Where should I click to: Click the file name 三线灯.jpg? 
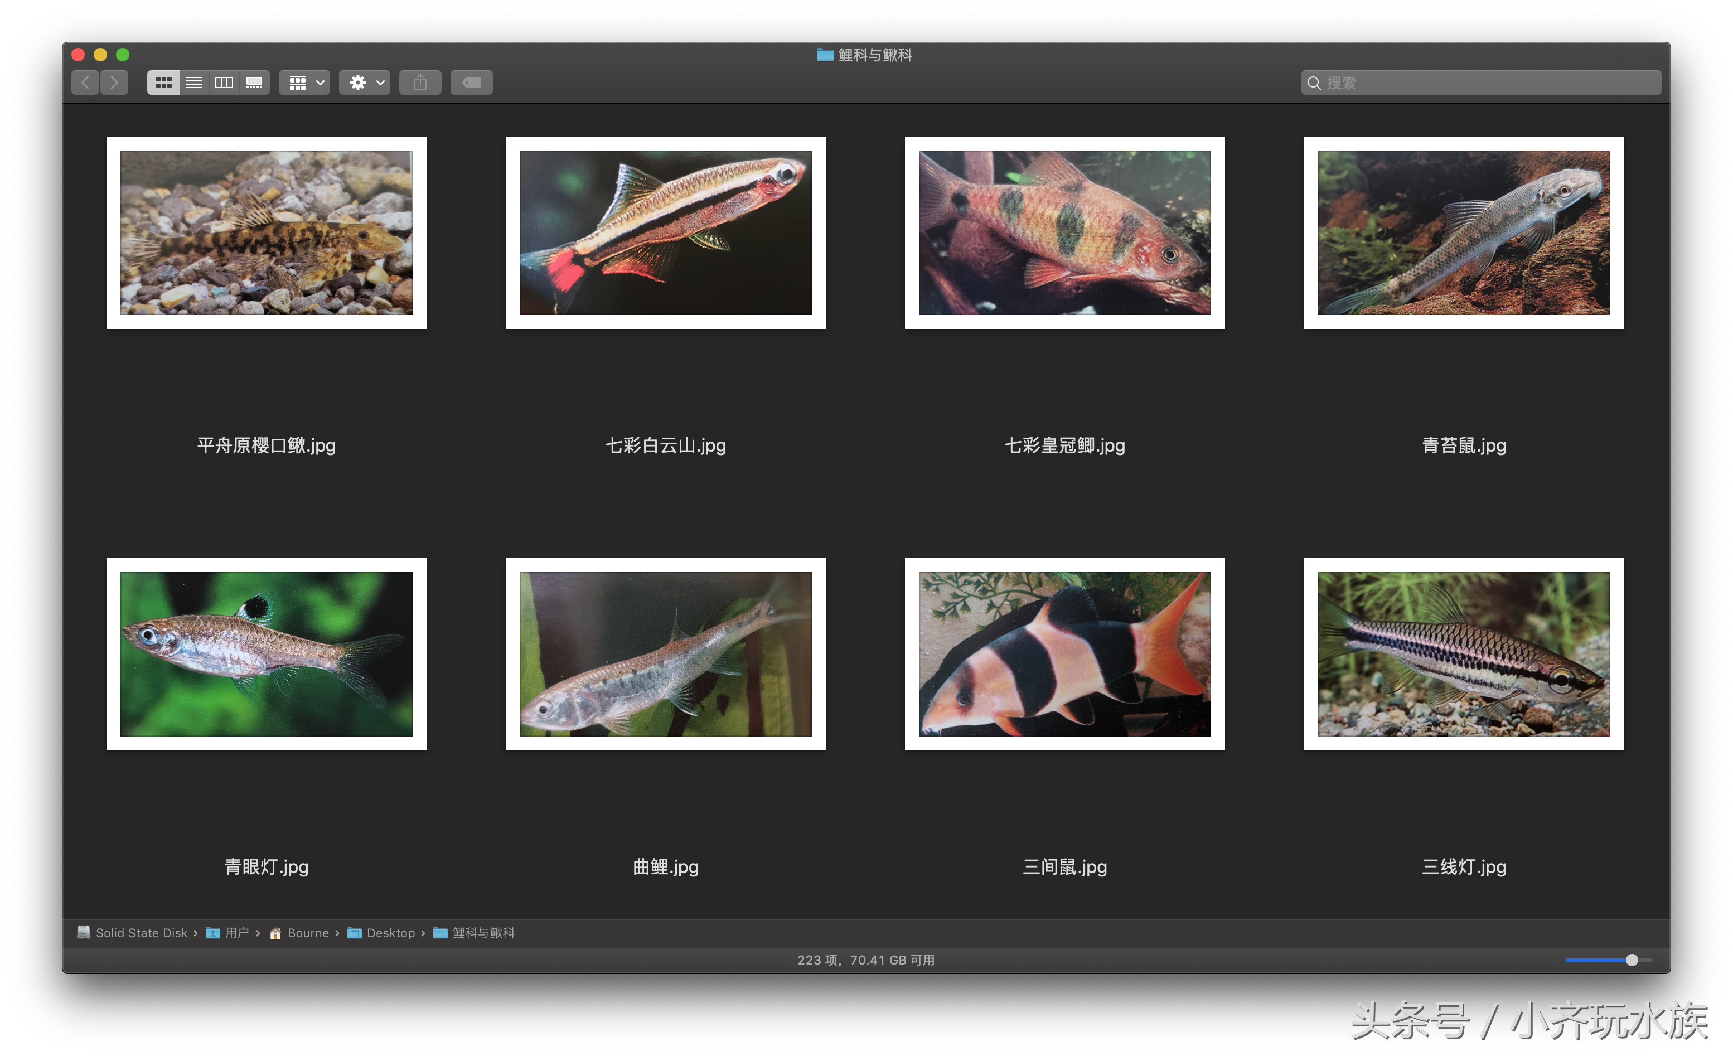(x=1464, y=867)
